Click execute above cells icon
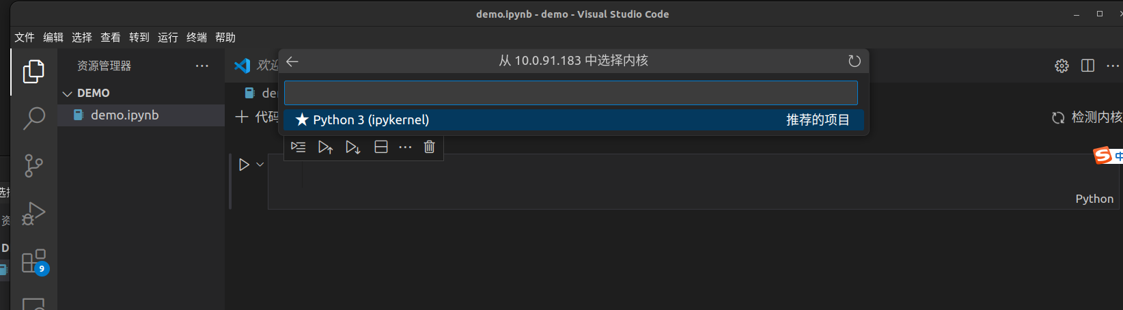This screenshot has height=310, width=1123. pos(325,147)
